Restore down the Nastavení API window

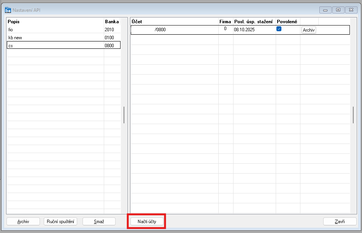[338, 10]
